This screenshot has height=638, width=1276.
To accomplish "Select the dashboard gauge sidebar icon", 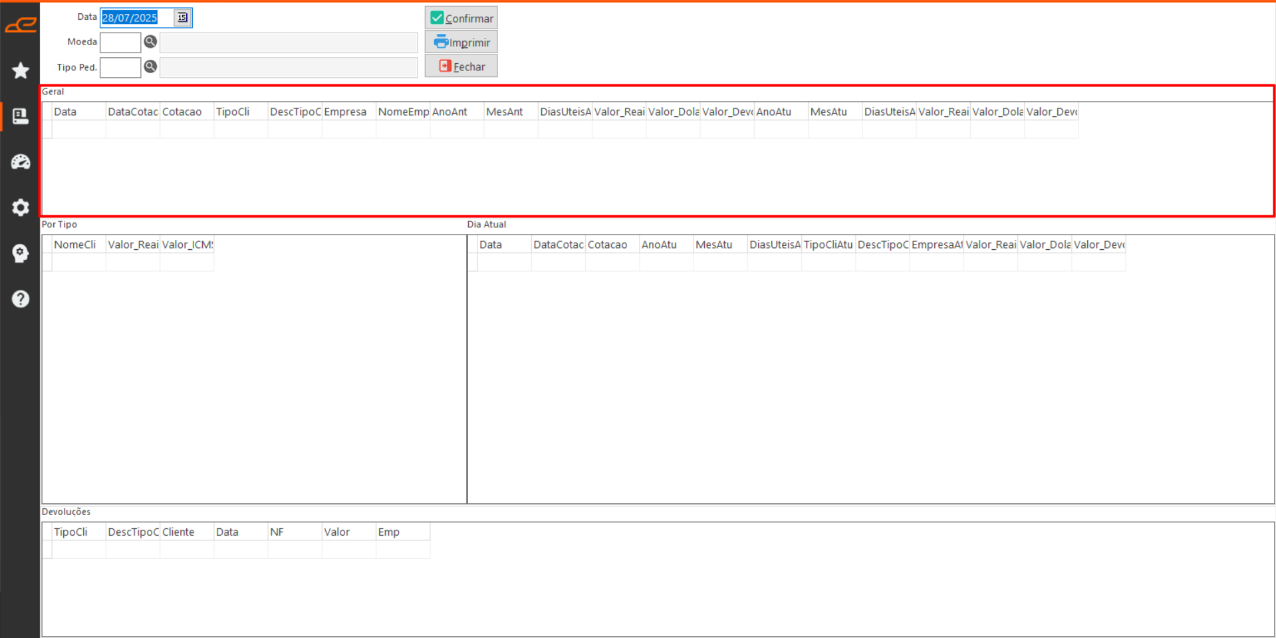I will coord(21,161).
